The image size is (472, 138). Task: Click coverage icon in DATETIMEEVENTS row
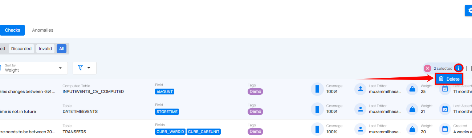(317, 109)
